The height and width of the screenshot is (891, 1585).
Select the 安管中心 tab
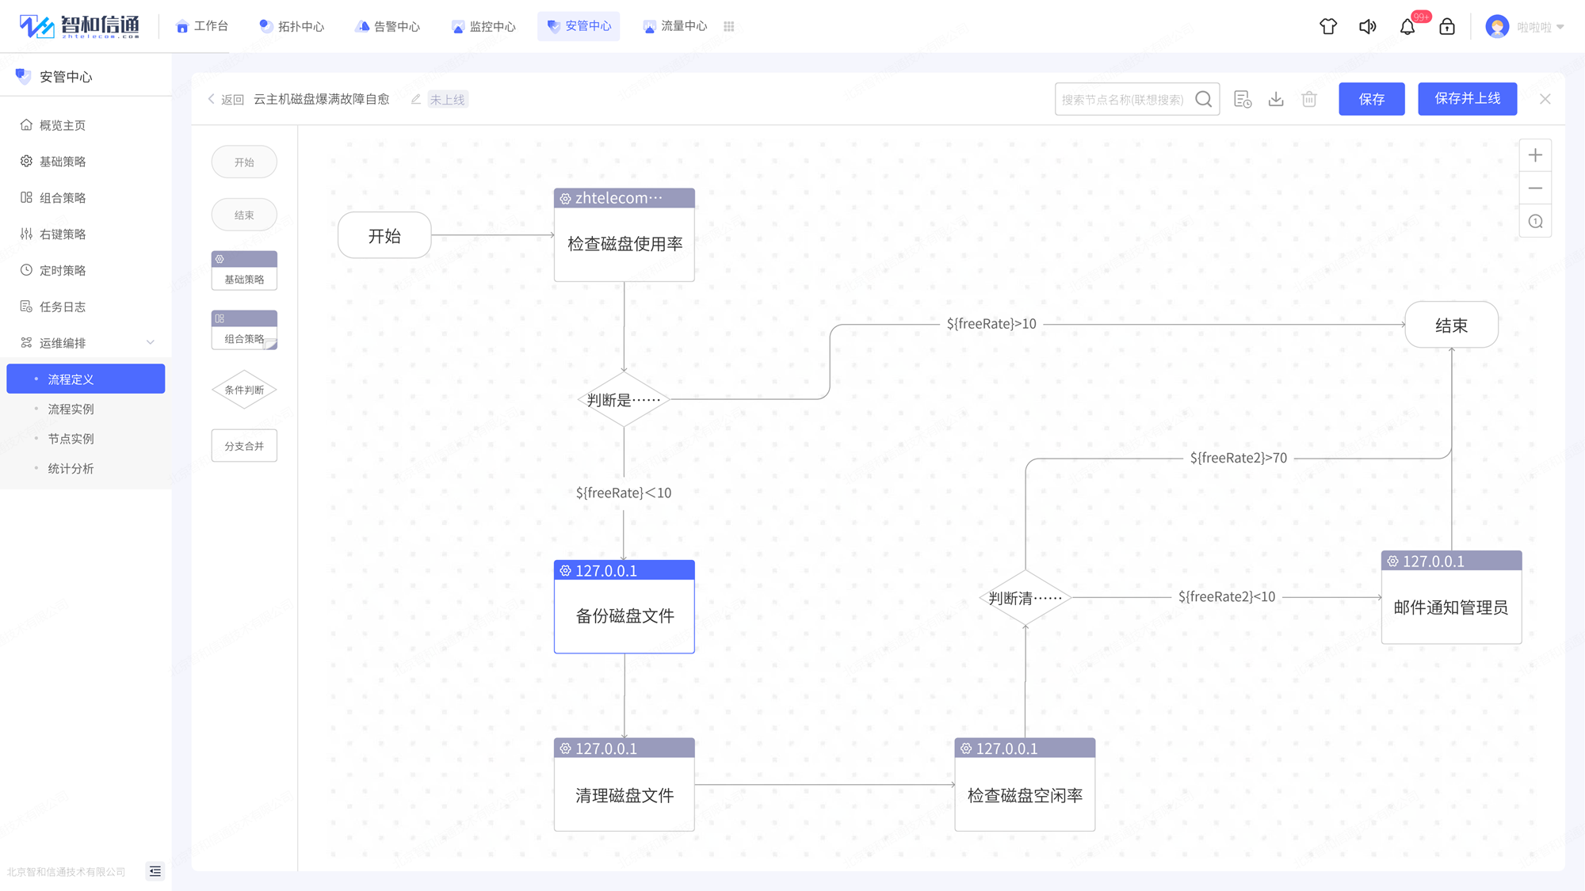tap(579, 26)
